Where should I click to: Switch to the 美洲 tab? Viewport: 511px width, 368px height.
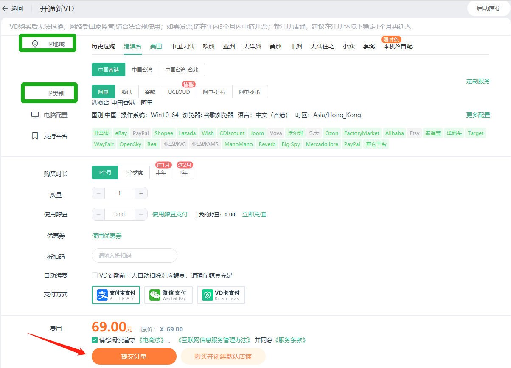coord(275,46)
